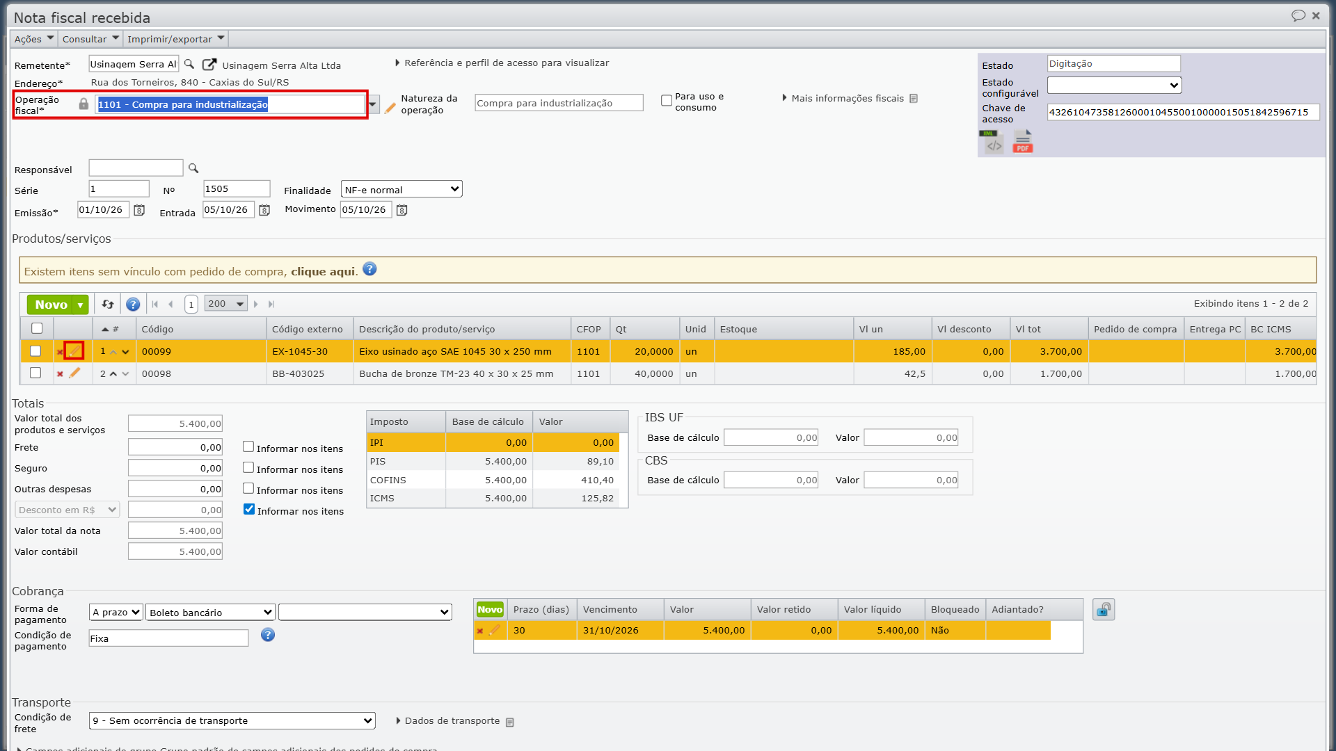The width and height of the screenshot is (1336, 751).
Task: Expand Mais informações fiscais section
Action: click(x=848, y=99)
